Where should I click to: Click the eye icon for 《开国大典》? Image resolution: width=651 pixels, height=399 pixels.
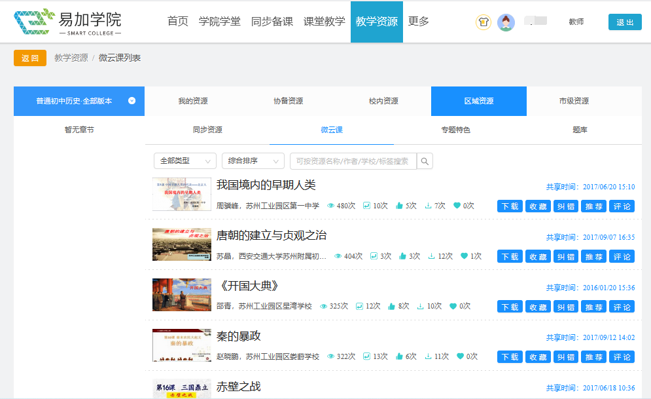[323, 307]
